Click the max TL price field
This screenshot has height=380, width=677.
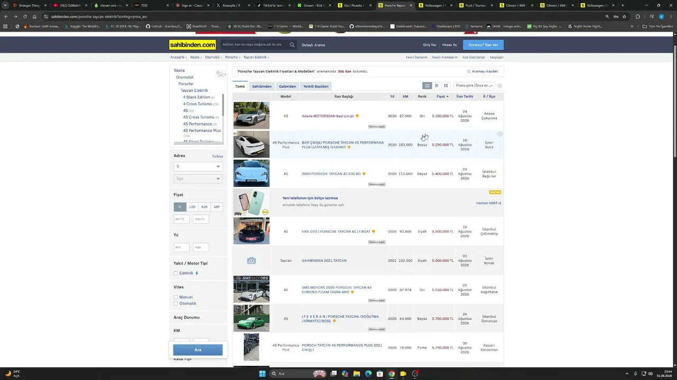(x=201, y=219)
